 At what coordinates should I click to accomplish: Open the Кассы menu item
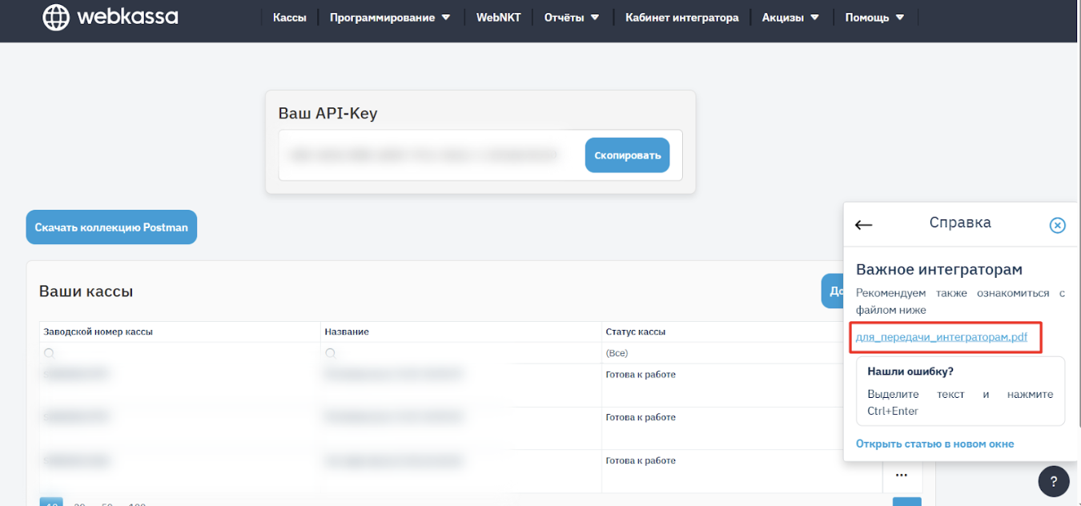[289, 18]
